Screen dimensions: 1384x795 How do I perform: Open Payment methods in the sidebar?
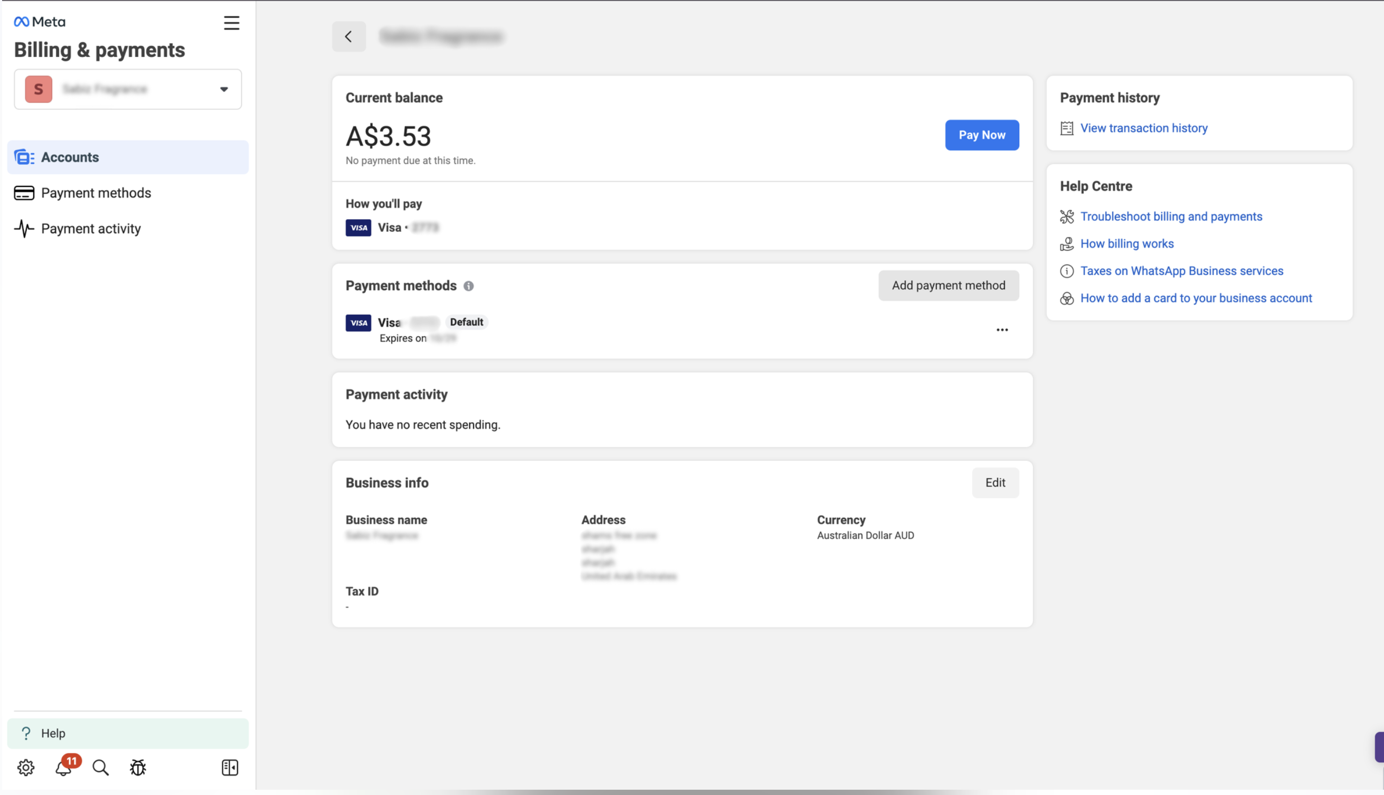[x=96, y=193]
